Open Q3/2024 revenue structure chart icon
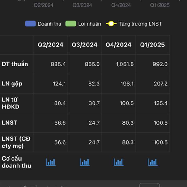Screen dimensions: 187x187 tap(85, 162)
